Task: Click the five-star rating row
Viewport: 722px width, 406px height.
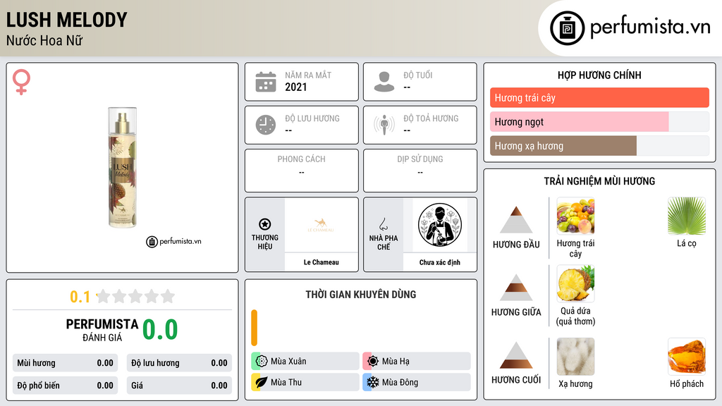Action: pyautogui.click(x=135, y=296)
